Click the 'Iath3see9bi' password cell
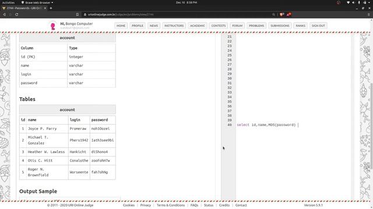Image resolution: width=373 pixels, height=209 pixels. click(x=103, y=140)
